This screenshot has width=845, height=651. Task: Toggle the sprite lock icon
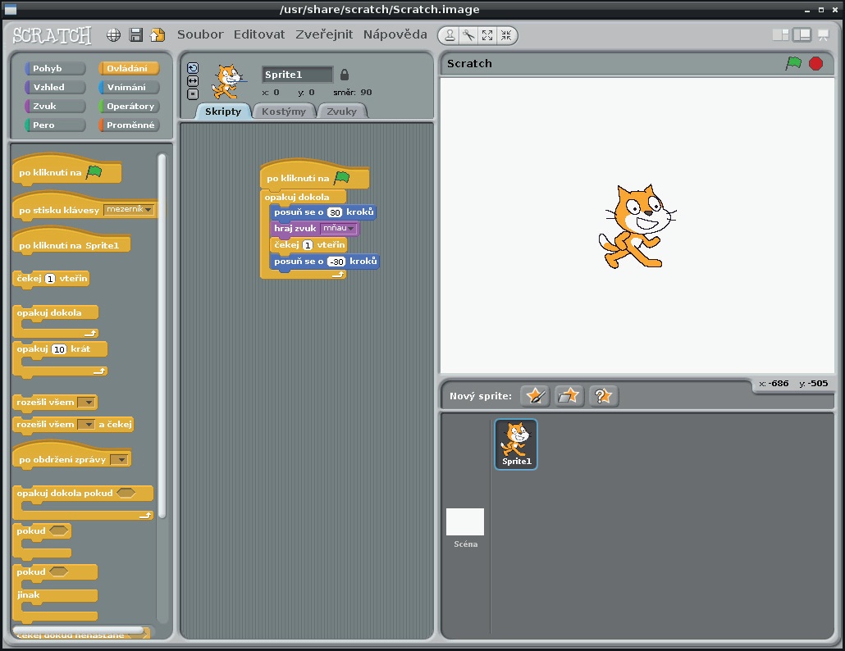pyautogui.click(x=345, y=75)
